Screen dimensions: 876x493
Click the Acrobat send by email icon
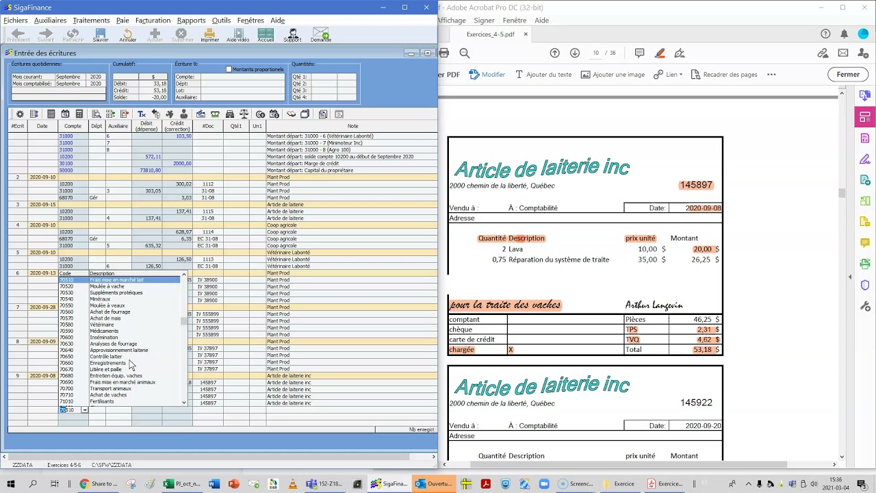tap(843, 53)
